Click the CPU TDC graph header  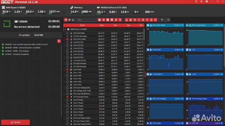pos(204,123)
